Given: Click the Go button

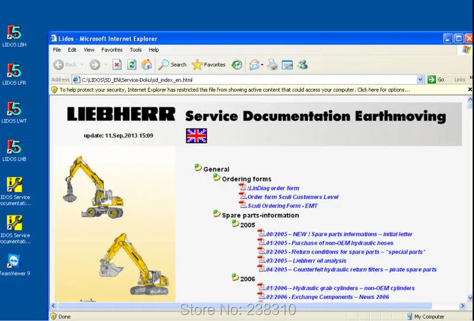Looking at the screenshot, I should [436, 79].
